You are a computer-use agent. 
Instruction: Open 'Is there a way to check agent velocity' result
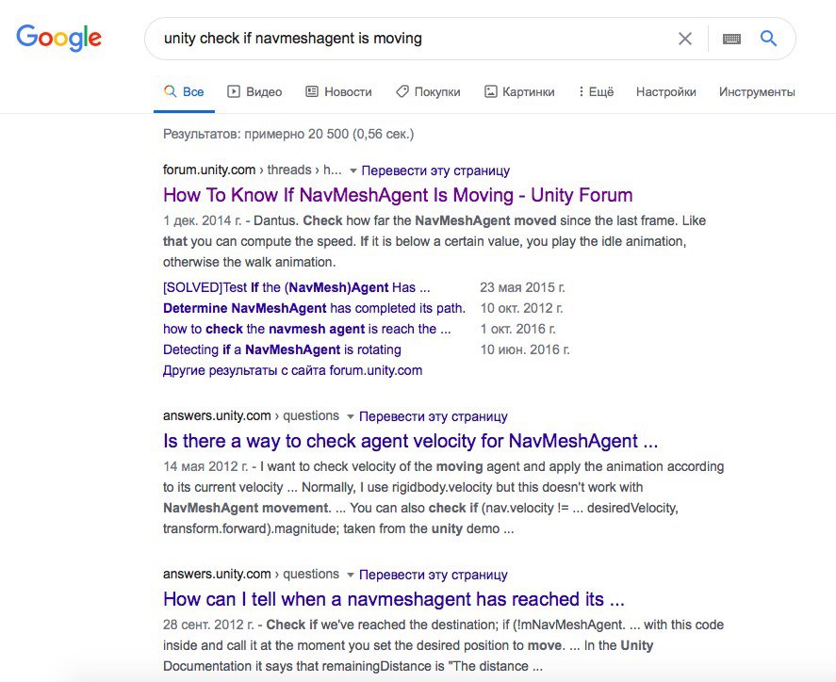(411, 441)
